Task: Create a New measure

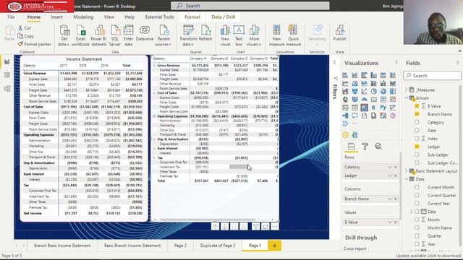Action: (x=276, y=35)
